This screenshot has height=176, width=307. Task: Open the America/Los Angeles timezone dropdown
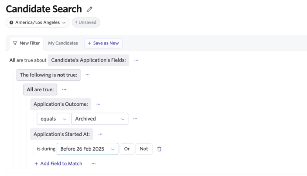click(x=38, y=23)
